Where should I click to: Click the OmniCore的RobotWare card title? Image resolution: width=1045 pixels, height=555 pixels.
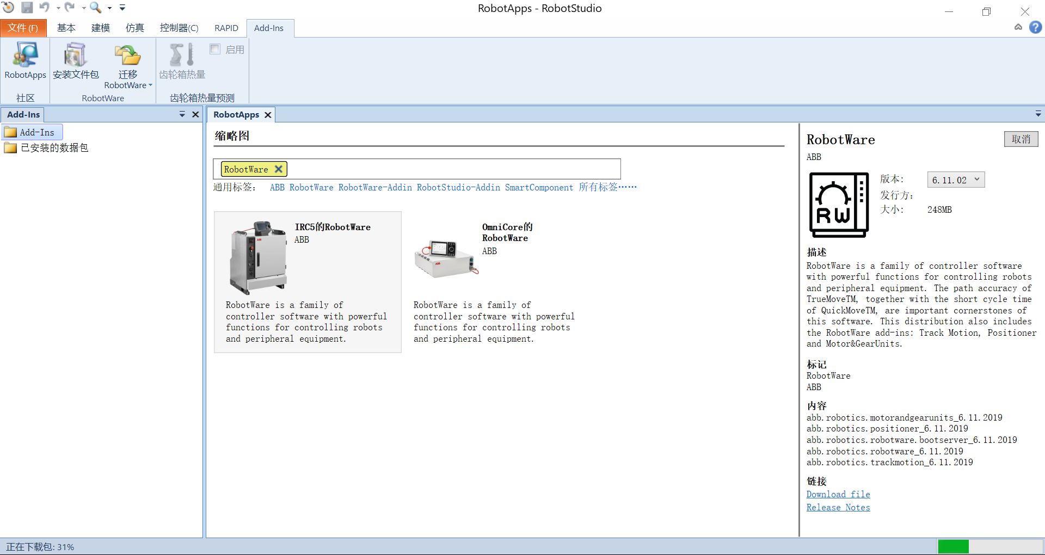point(507,232)
